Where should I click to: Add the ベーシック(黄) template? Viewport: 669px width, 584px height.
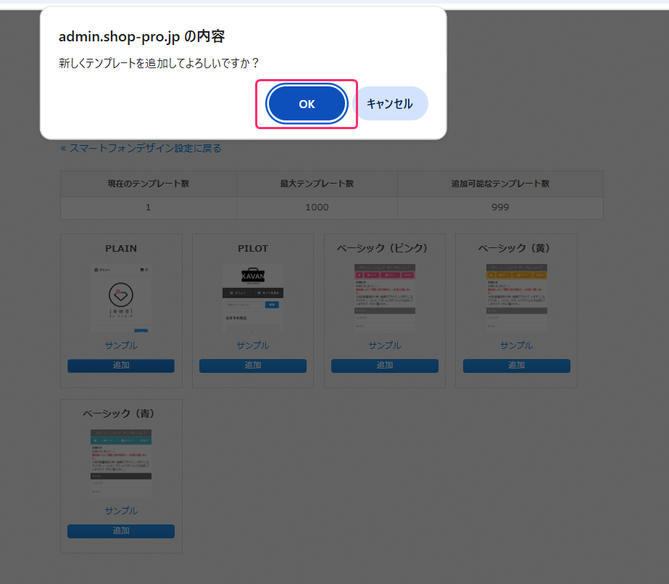pos(517,366)
